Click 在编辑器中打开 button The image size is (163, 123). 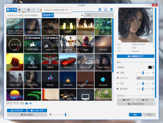tap(135, 56)
